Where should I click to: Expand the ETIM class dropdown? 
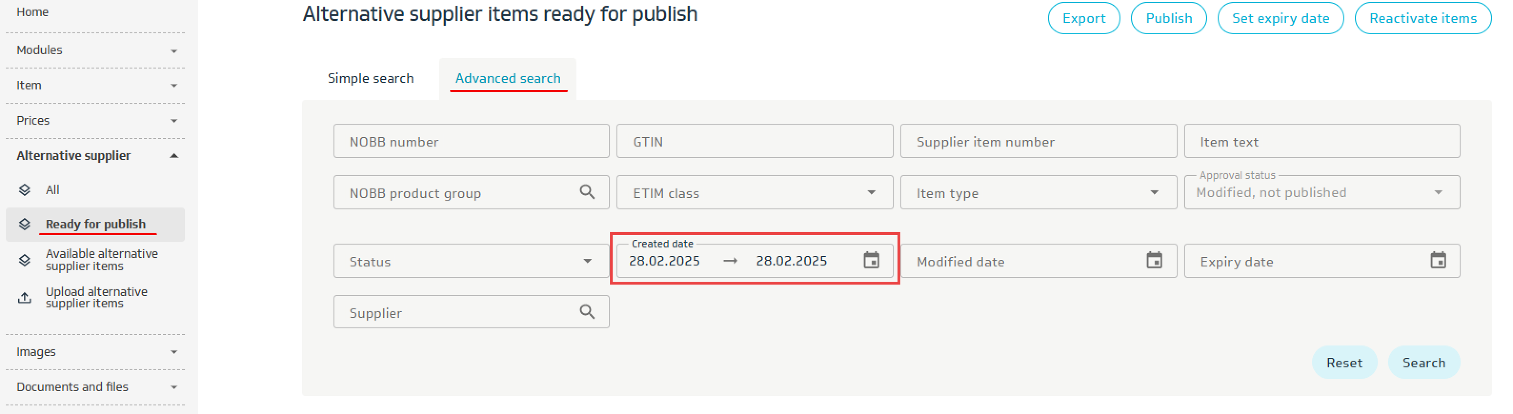pos(871,192)
